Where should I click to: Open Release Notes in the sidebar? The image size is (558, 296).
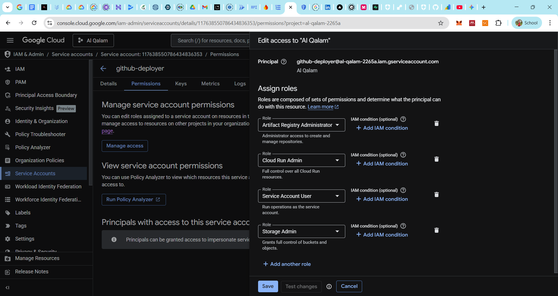click(x=46, y=272)
